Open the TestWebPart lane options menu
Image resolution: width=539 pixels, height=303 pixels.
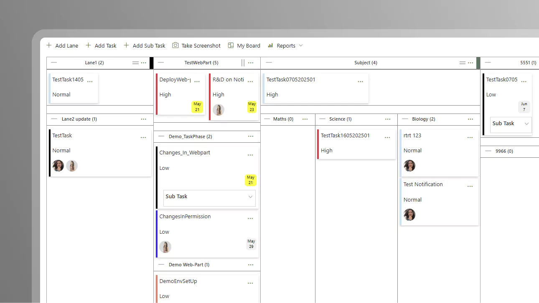pyautogui.click(x=251, y=63)
